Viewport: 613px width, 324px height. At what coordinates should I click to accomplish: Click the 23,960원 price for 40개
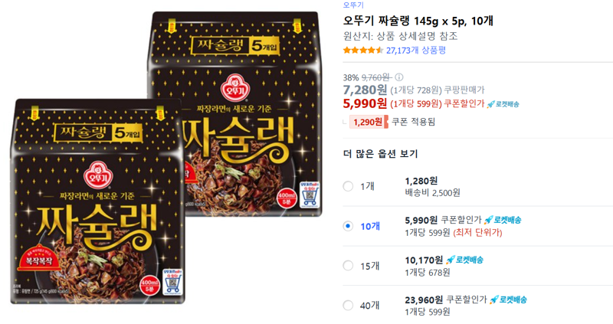click(424, 299)
